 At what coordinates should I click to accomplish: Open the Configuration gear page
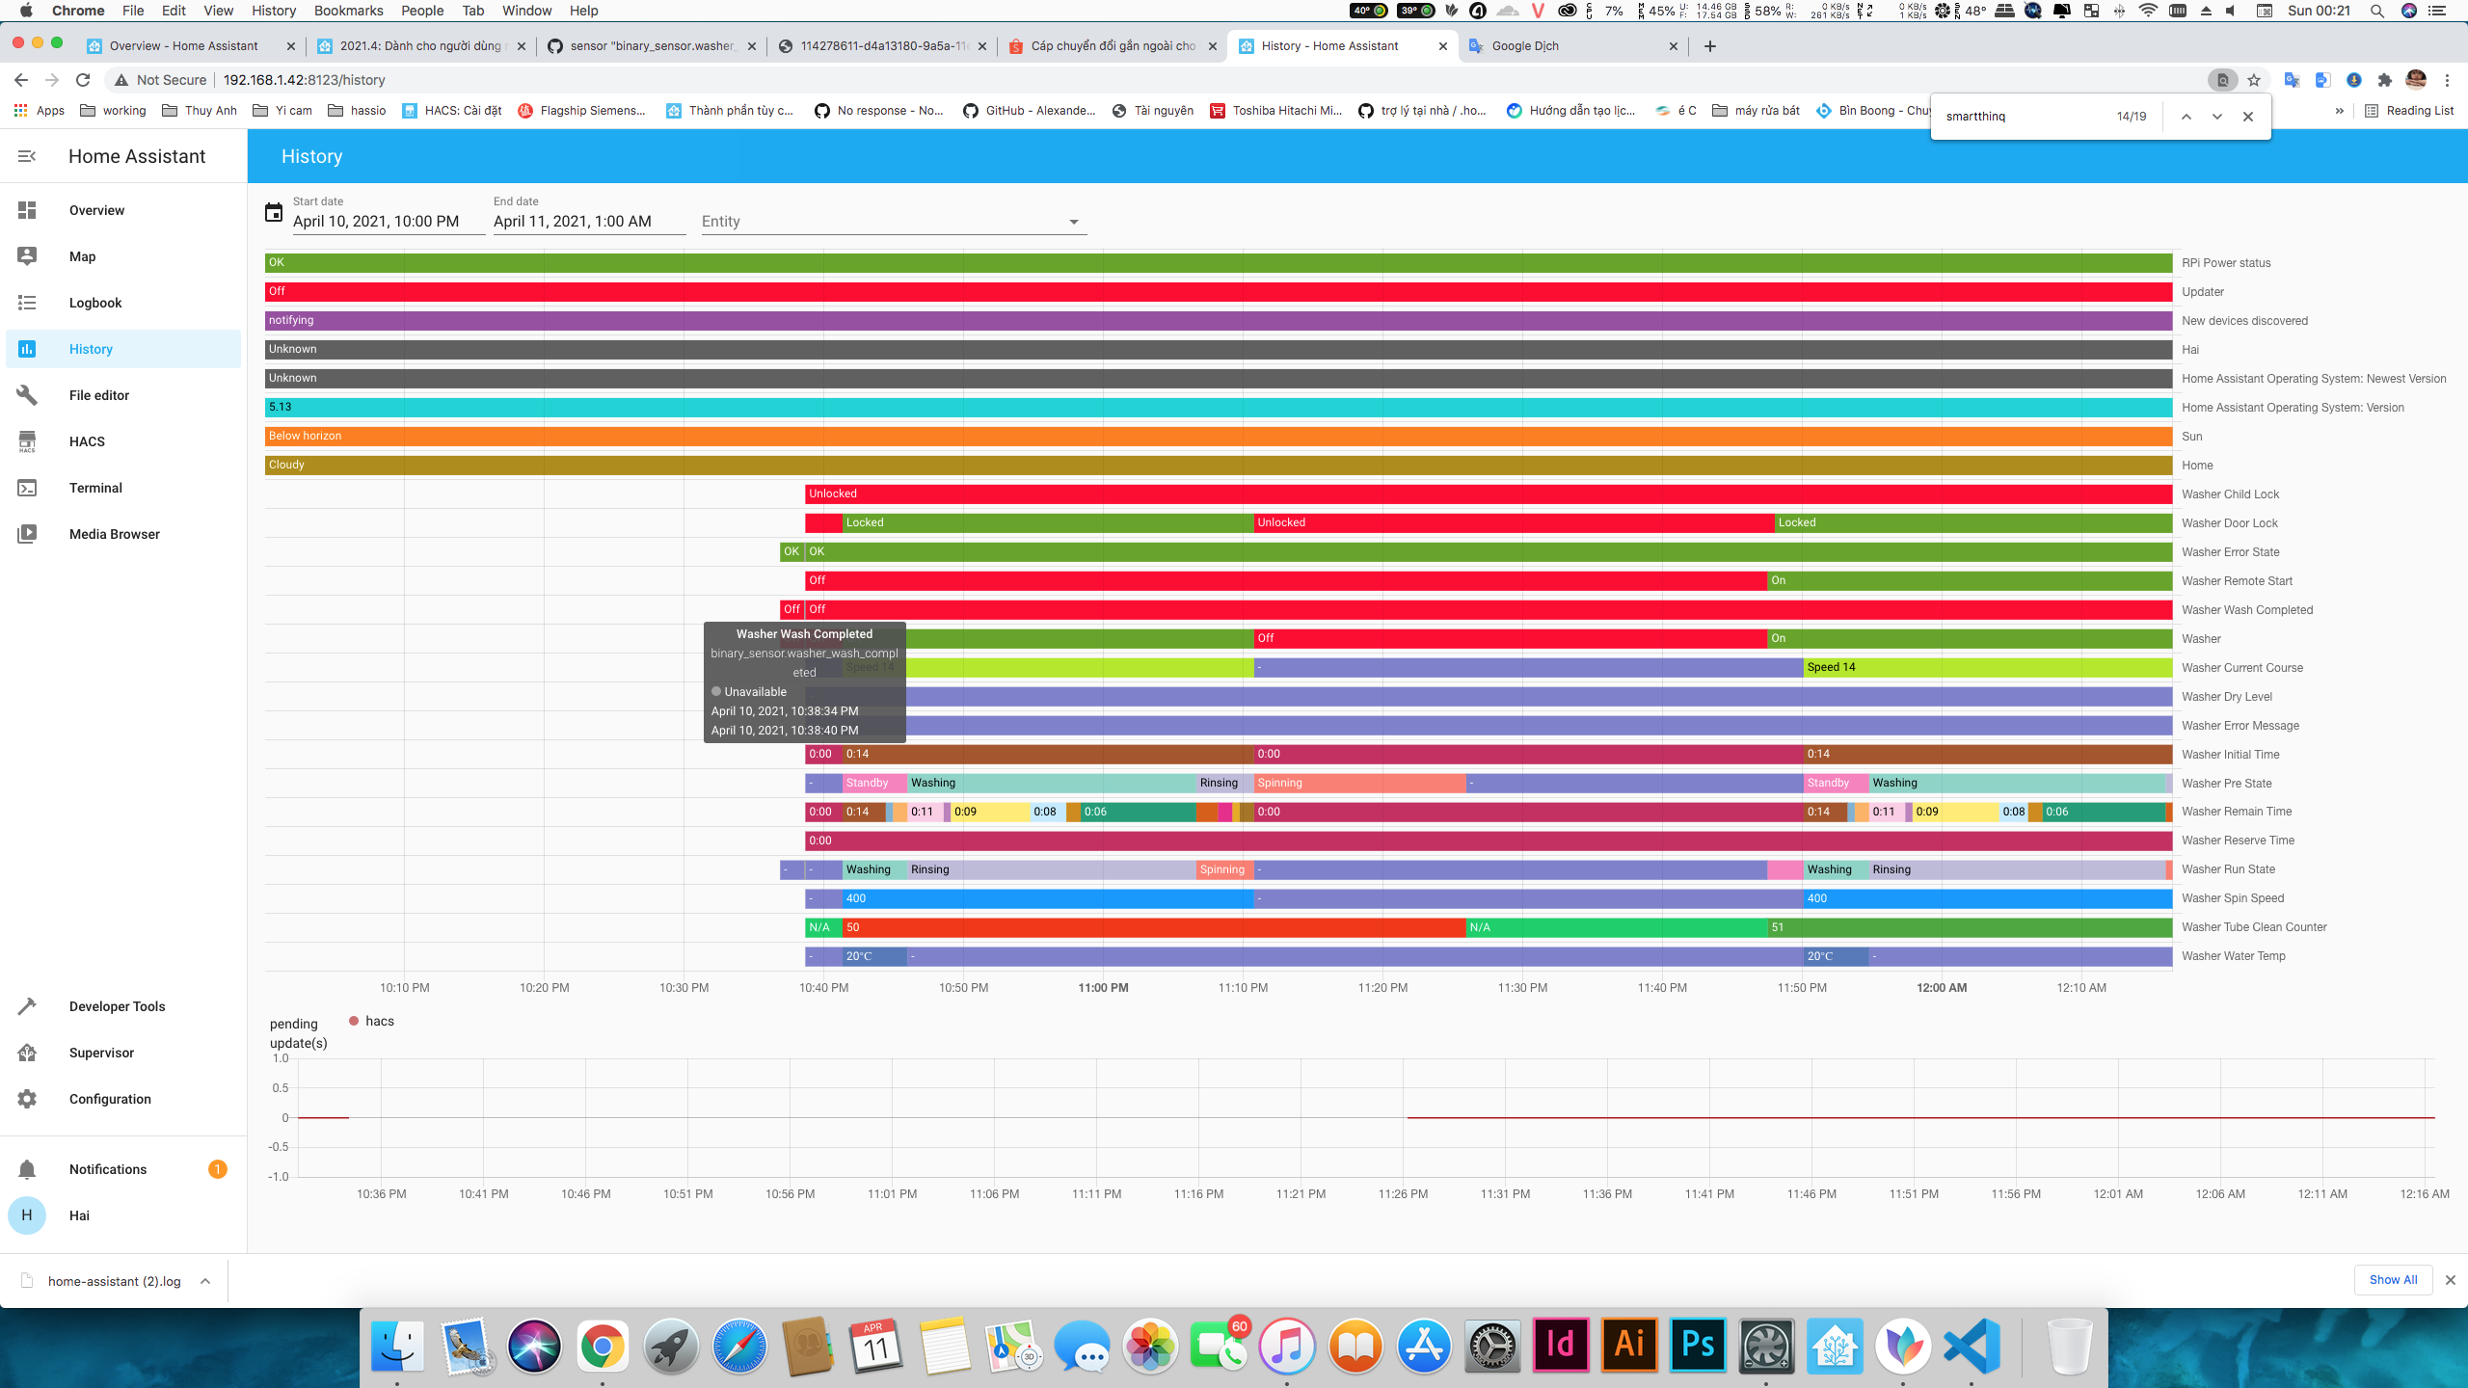(27, 1099)
